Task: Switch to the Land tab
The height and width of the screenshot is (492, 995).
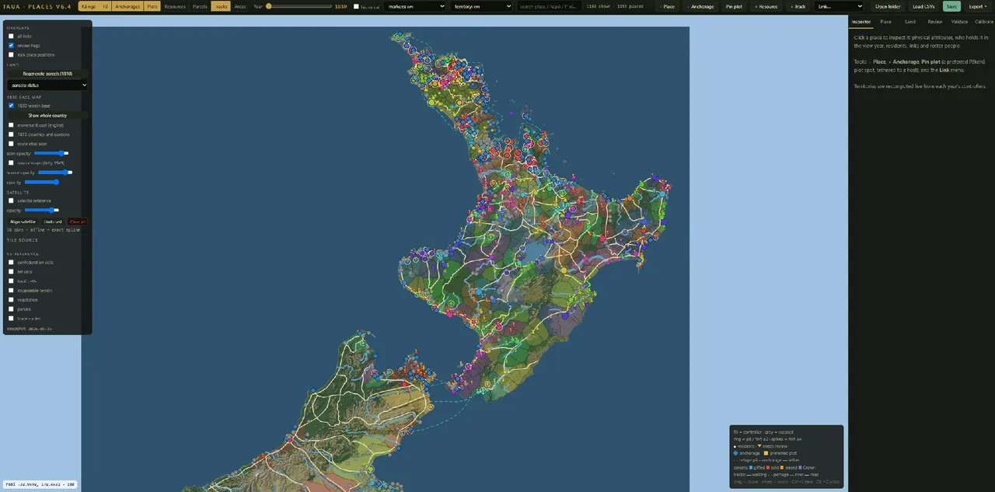Action: [x=910, y=22]
